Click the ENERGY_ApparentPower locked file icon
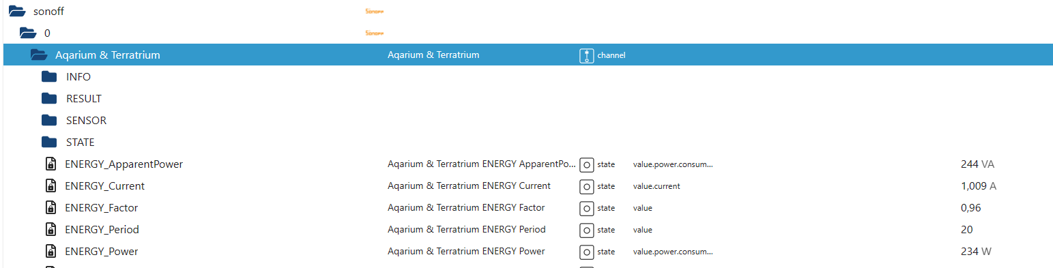Viewport: 1053px width, 268px height. (51, 164)
